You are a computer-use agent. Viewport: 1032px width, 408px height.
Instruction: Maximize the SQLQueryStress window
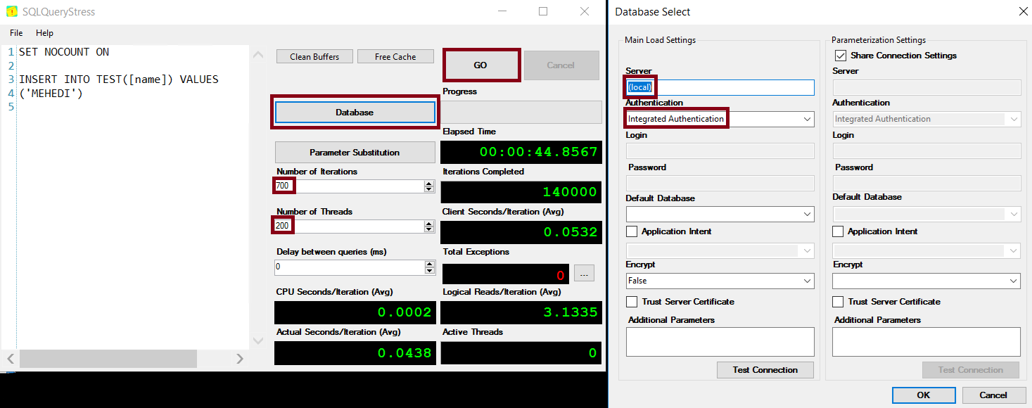[x=543, y=11]
